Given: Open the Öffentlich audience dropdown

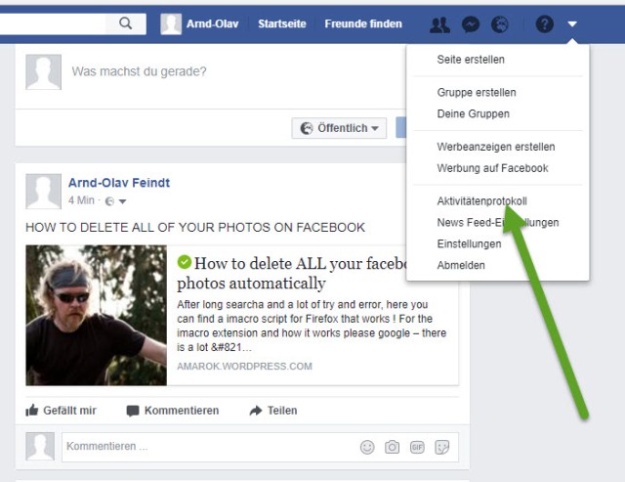Looking at the screenshot, I should point(339,128).
